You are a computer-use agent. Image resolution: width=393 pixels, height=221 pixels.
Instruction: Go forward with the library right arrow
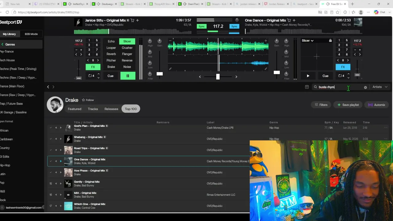pyautogui.click(x=53, y=87)
